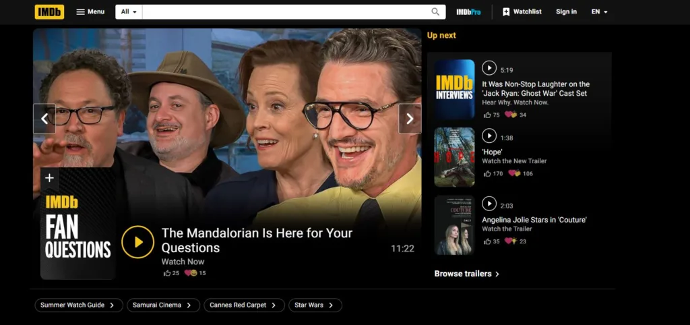
Task: Like the Jack Ryan interview video
Action: click(487, 115)
